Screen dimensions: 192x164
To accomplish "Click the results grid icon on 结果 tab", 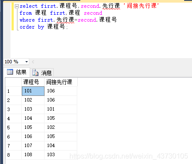I will [x=10, y=72].
